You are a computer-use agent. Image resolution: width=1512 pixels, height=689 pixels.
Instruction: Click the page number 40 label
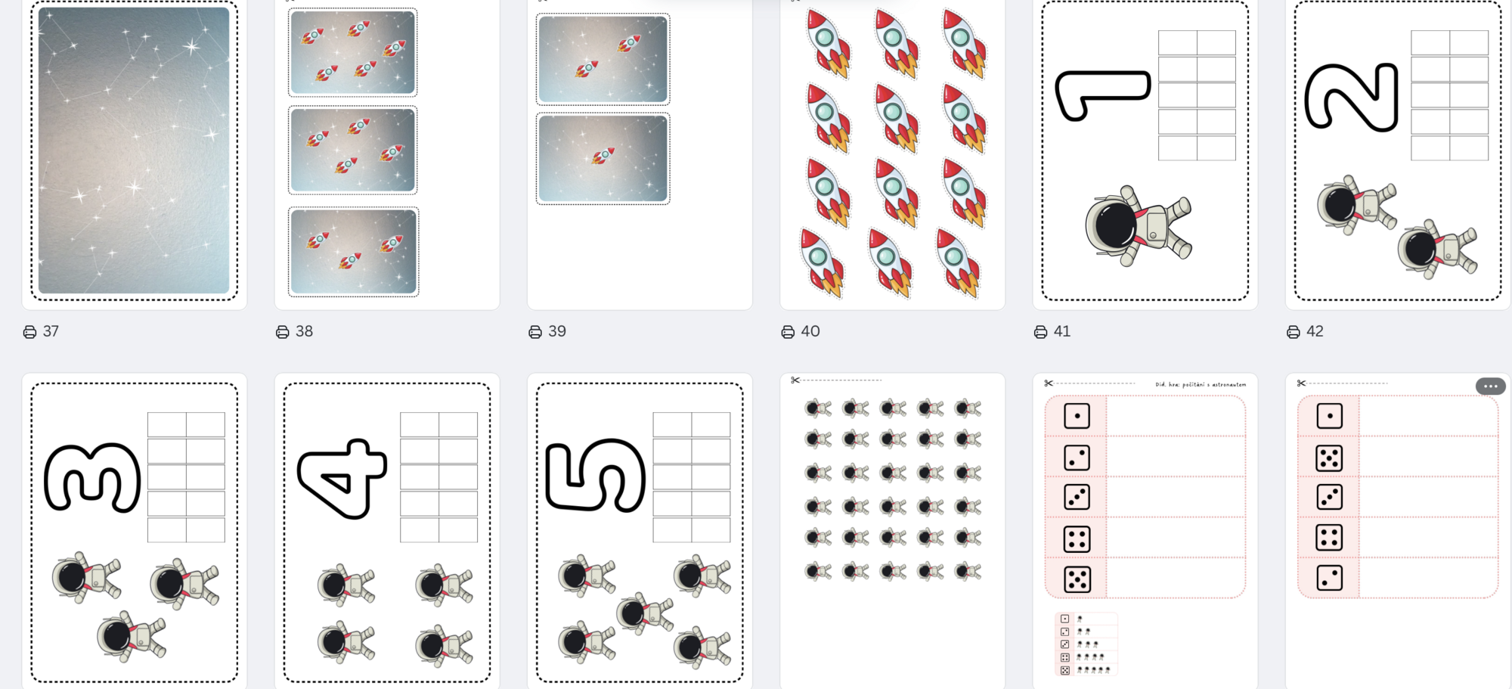(810, 331)
